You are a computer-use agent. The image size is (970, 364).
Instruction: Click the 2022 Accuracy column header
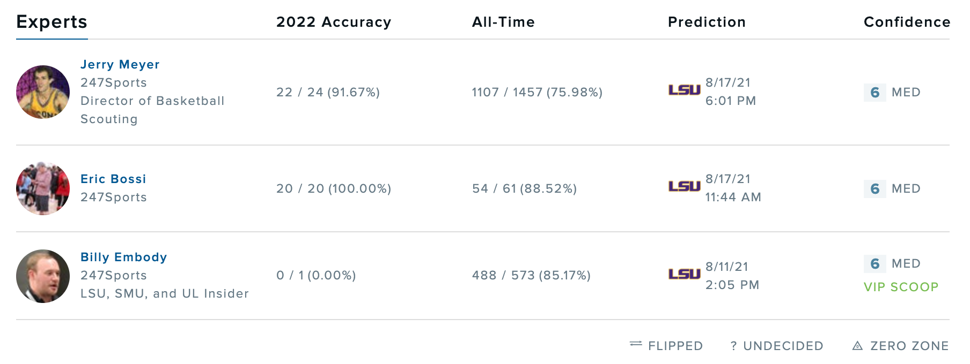pyautogui.click(x=333, y=22)
